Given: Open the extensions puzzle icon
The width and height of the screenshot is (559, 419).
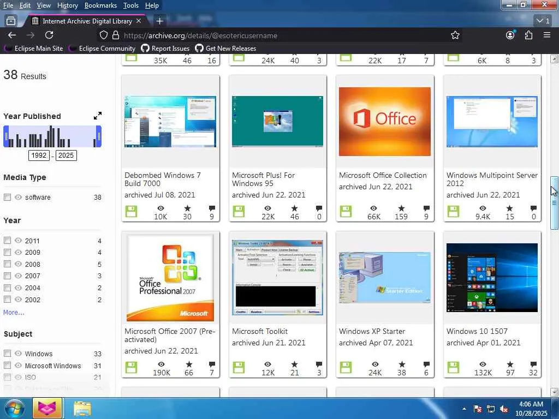Looking at the screenshot, I should click(528, 35).
